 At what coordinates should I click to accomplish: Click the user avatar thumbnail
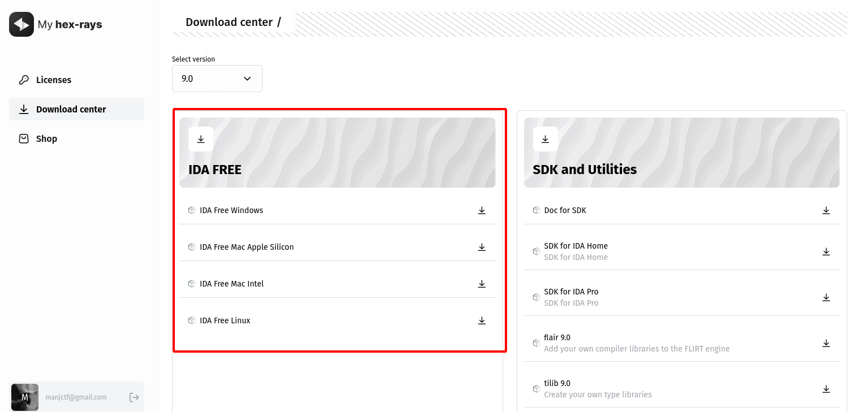tap(25, 397)
